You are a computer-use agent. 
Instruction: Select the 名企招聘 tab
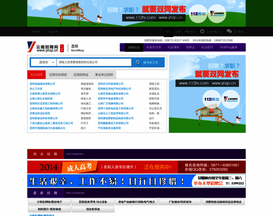(x=36, y=75)
